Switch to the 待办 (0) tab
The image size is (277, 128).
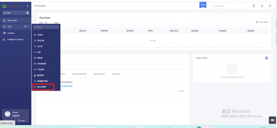43,23
